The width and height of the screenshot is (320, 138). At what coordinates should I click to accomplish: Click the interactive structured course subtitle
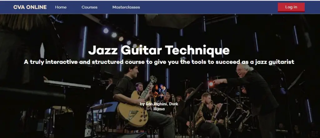[x=159, y=62]
